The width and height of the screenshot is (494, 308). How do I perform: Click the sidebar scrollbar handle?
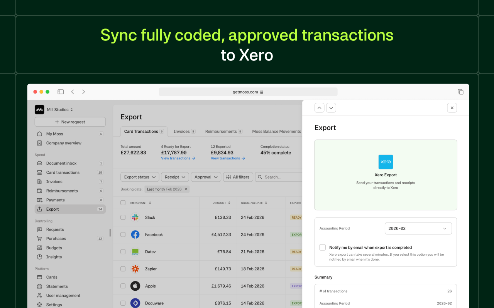click(110, 233)
